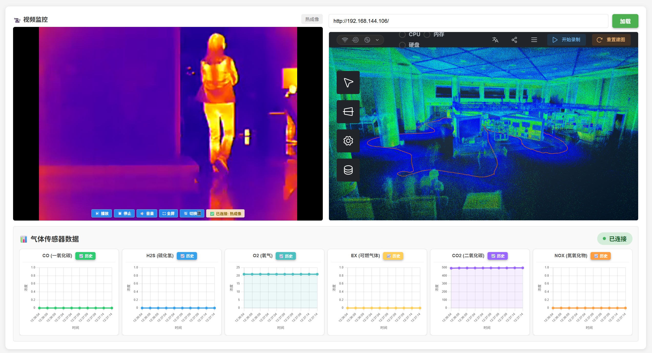Select the navigation arrow tool
Viewport: 652px width, 353px height.
click(x=348, y=82)
